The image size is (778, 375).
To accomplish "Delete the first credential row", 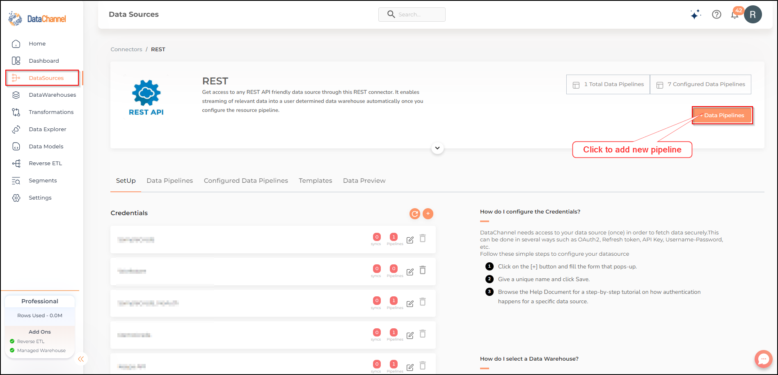I will [423, 238].
